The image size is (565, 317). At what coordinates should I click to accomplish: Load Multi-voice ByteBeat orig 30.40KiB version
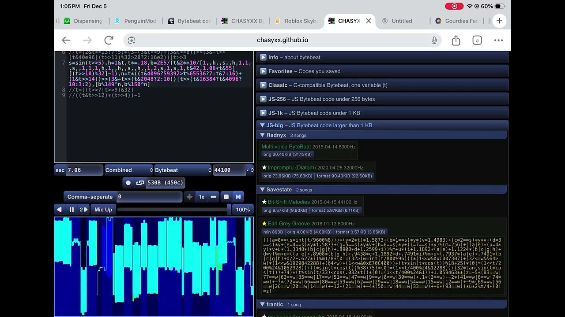click(x=287, y=155)
